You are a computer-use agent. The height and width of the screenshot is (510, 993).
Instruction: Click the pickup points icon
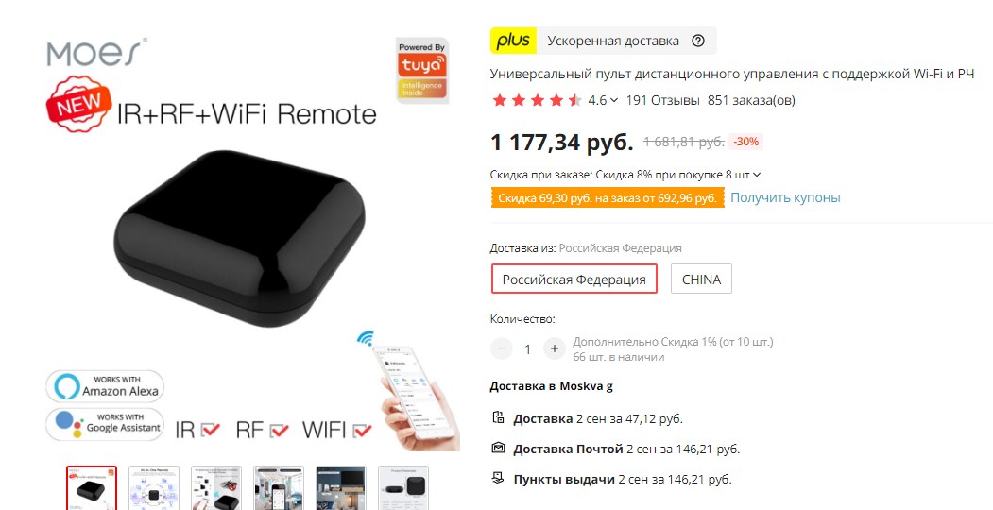pos(498,478)
